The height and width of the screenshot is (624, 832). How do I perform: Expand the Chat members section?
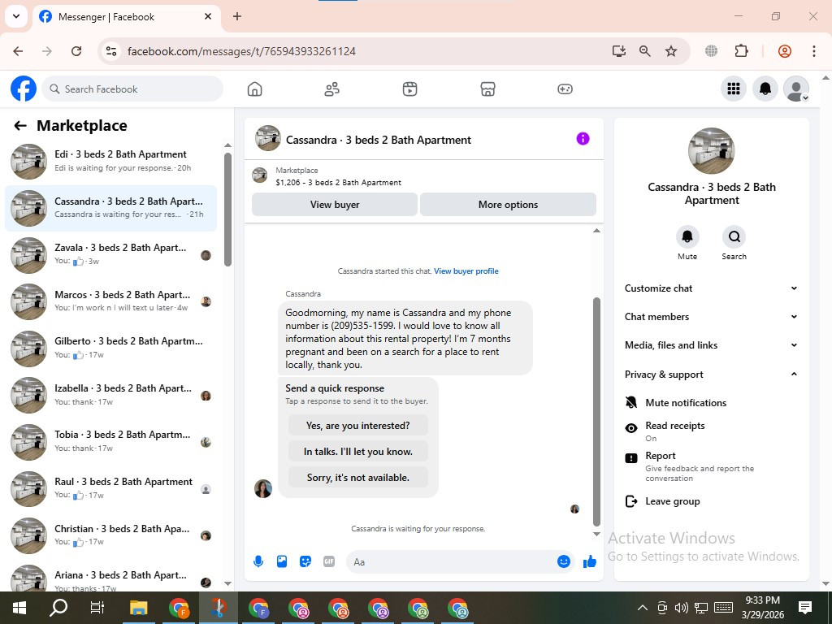click(711, 317)
